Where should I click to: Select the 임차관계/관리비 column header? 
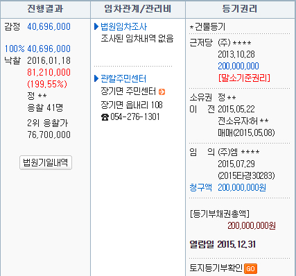pyautogui.click(x=138, y=9)
